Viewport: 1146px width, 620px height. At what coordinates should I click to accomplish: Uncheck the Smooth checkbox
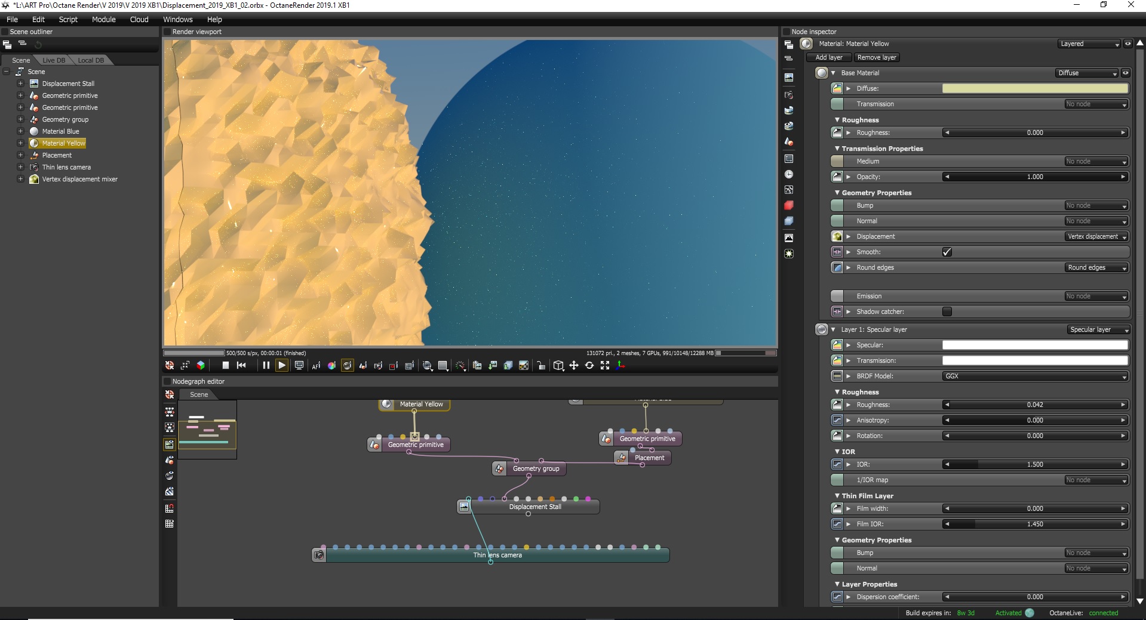click(x=947, y=252)
